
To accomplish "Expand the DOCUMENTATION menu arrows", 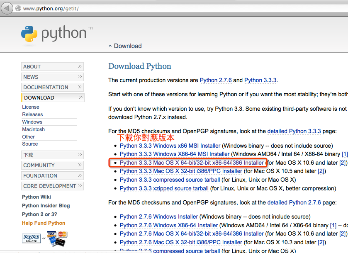I will click(80, 87).
